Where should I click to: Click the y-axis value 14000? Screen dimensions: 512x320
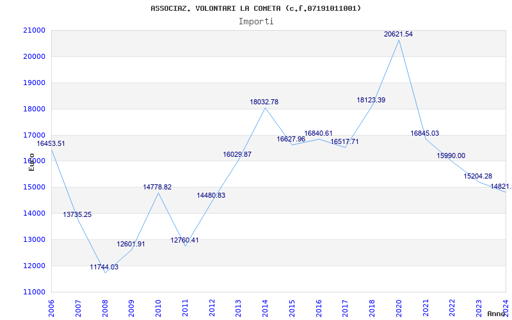34,213
